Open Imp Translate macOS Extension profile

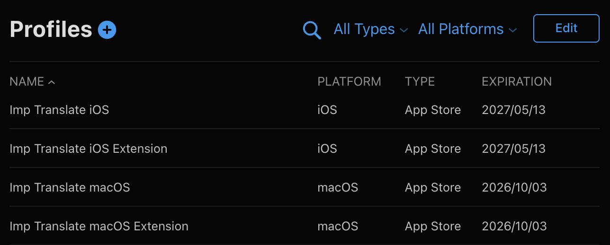pos(99,226)
